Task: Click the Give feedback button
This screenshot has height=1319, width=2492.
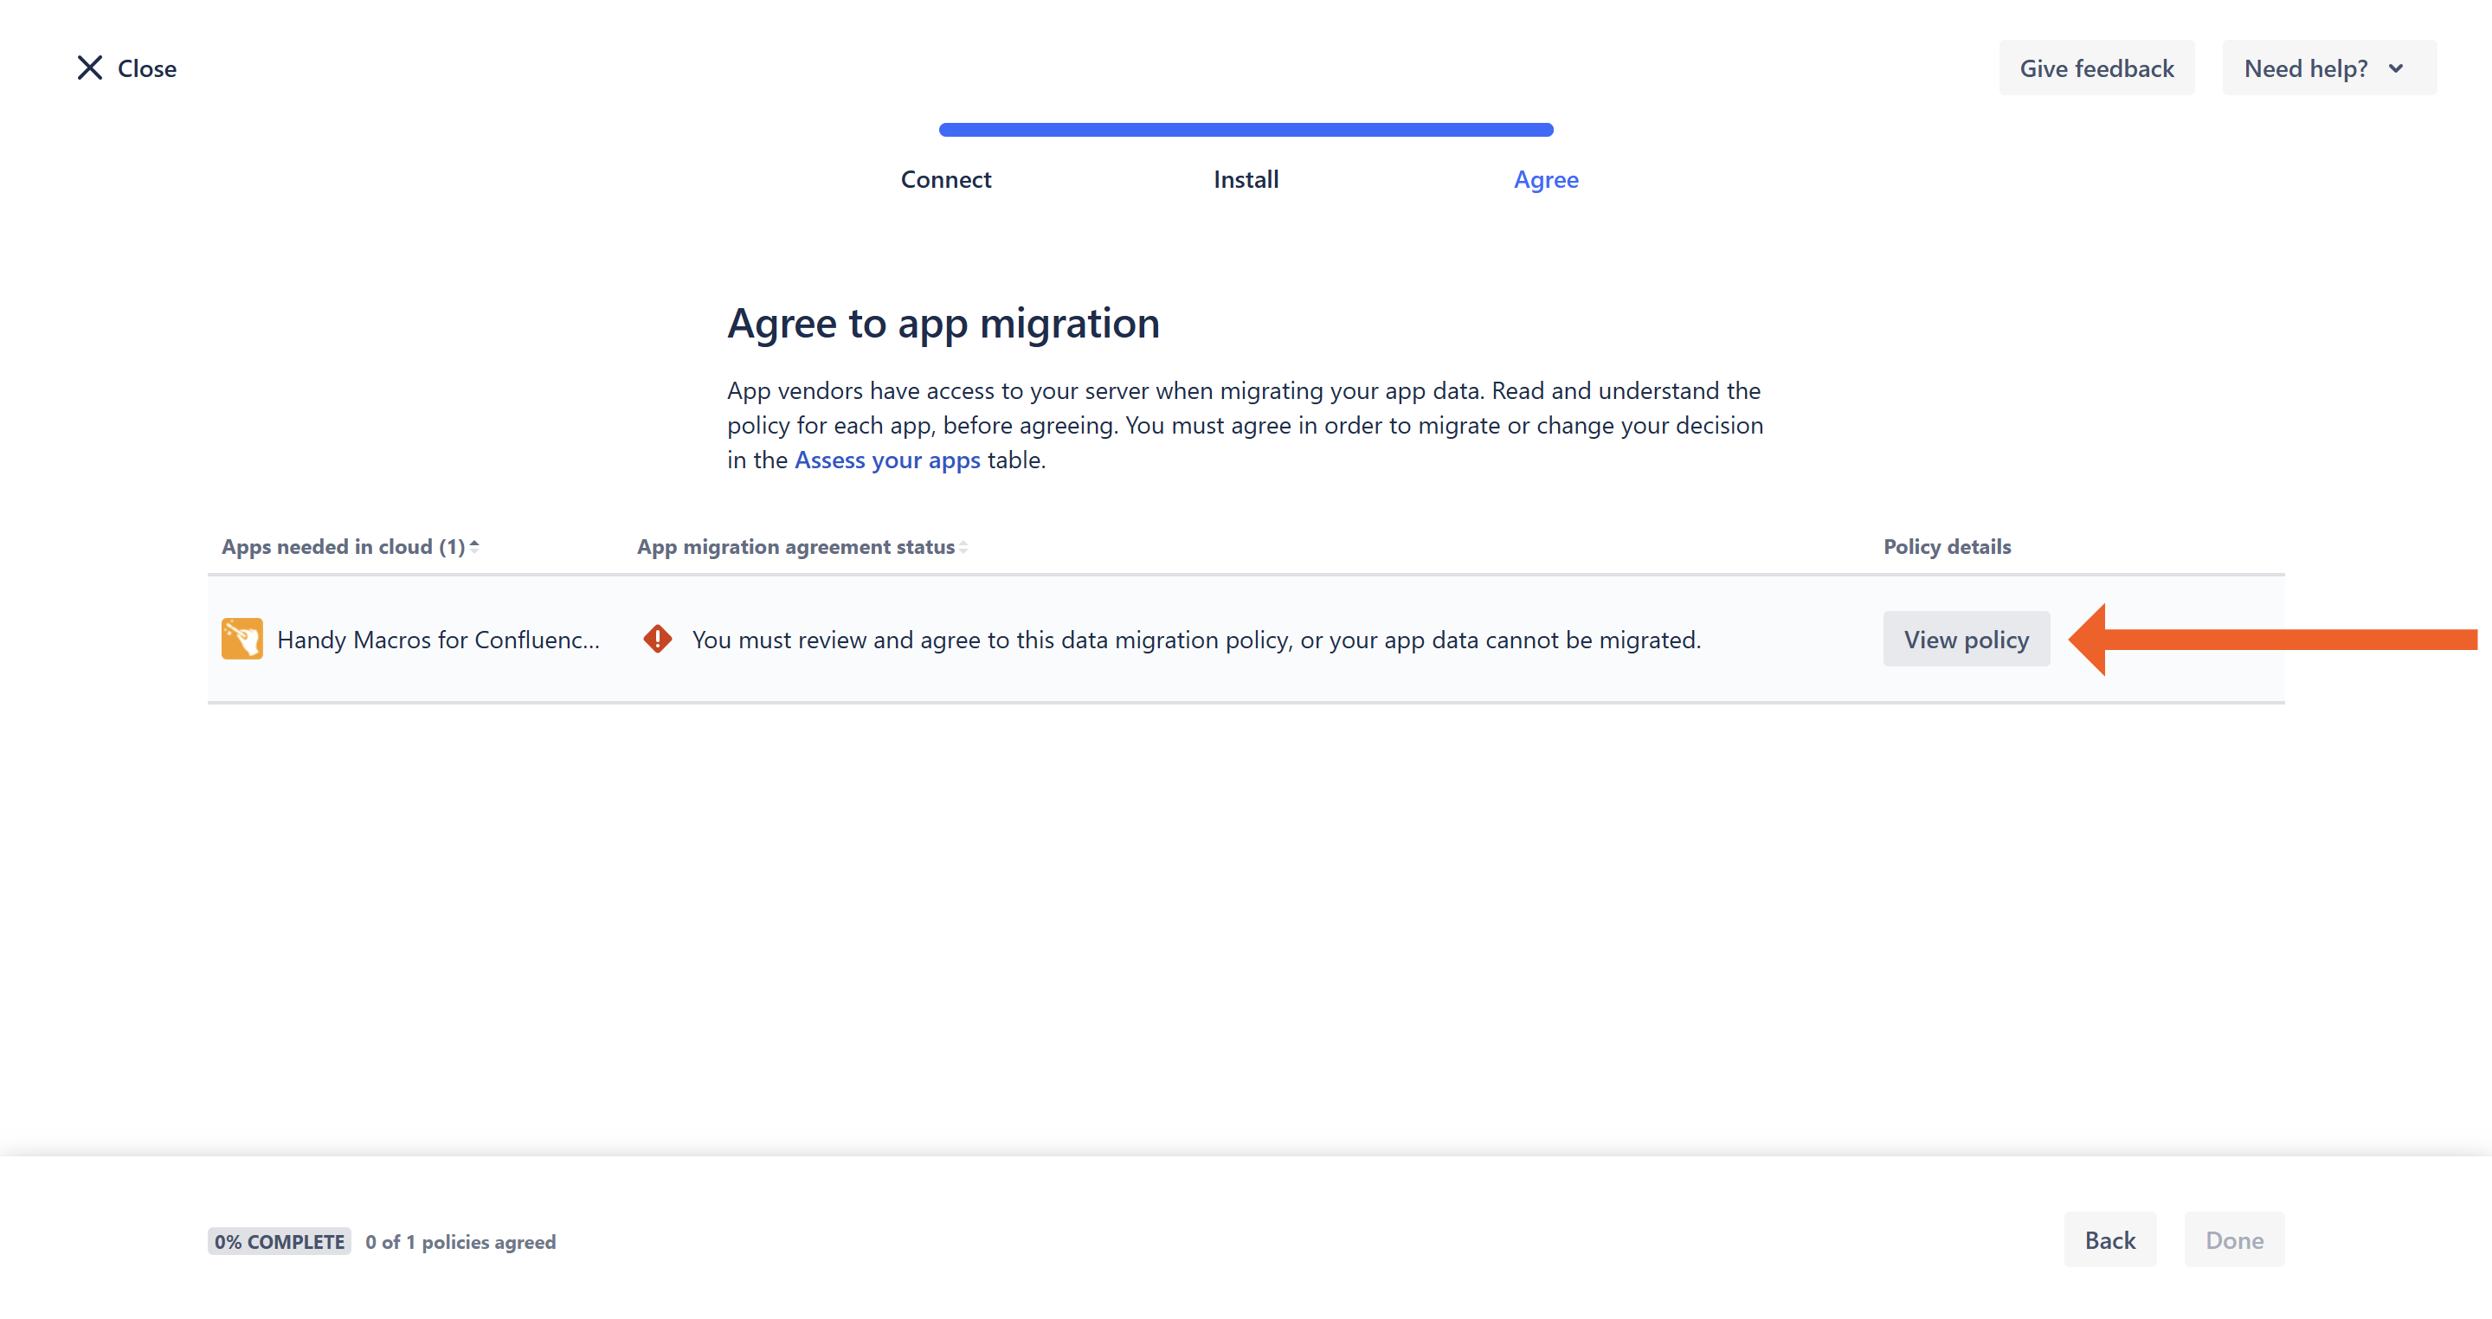Action: (2096, 68)
